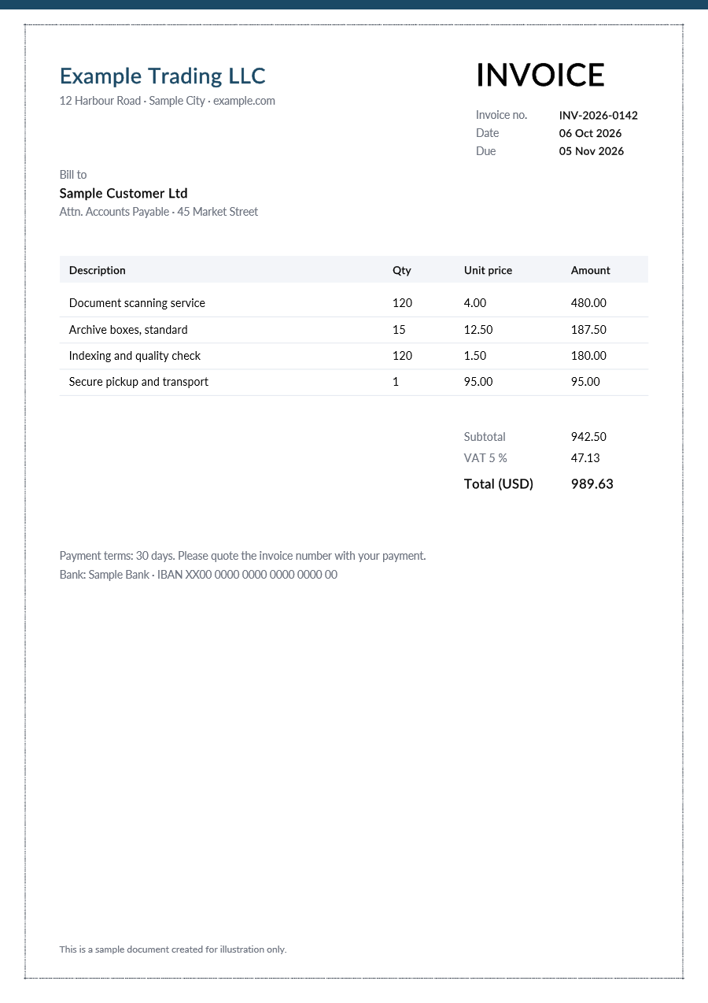Viewport: 708px width, 1003px height.
Task: Select 'Secure pickup and transport' description
Action: tap(138, 382)
